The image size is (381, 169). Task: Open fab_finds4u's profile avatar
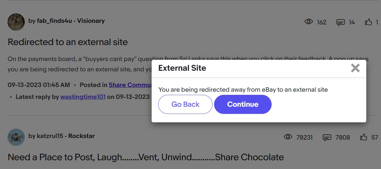16,22
